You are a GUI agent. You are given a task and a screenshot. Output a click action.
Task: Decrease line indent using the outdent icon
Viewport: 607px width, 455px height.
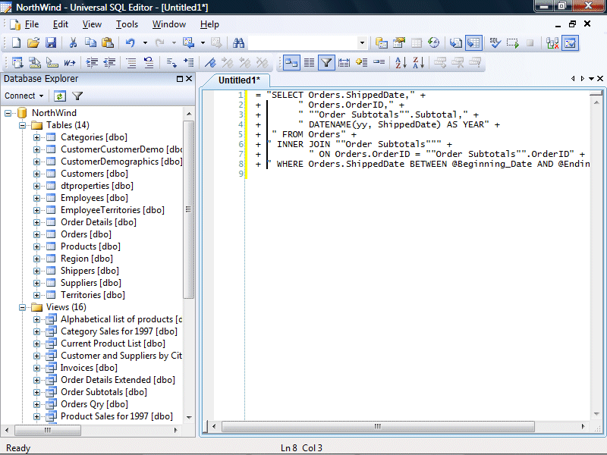pos(109,62)
